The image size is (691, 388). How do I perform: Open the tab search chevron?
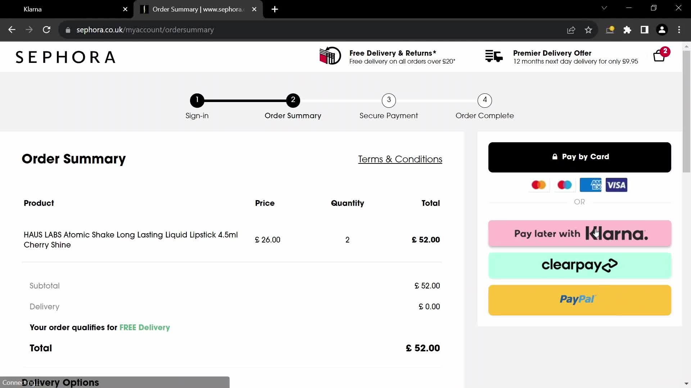tap(604, 8)
